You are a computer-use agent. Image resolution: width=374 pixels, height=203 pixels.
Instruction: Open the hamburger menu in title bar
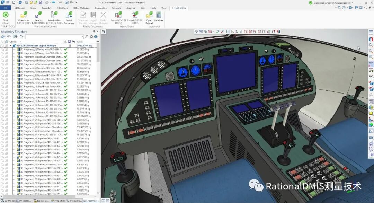(x=8, y=2)
